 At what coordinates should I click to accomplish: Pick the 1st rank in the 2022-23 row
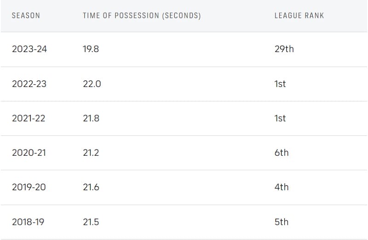(x=280, y=84)
